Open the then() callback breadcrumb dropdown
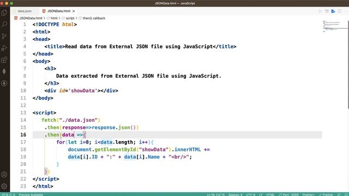 coord(94,18)
